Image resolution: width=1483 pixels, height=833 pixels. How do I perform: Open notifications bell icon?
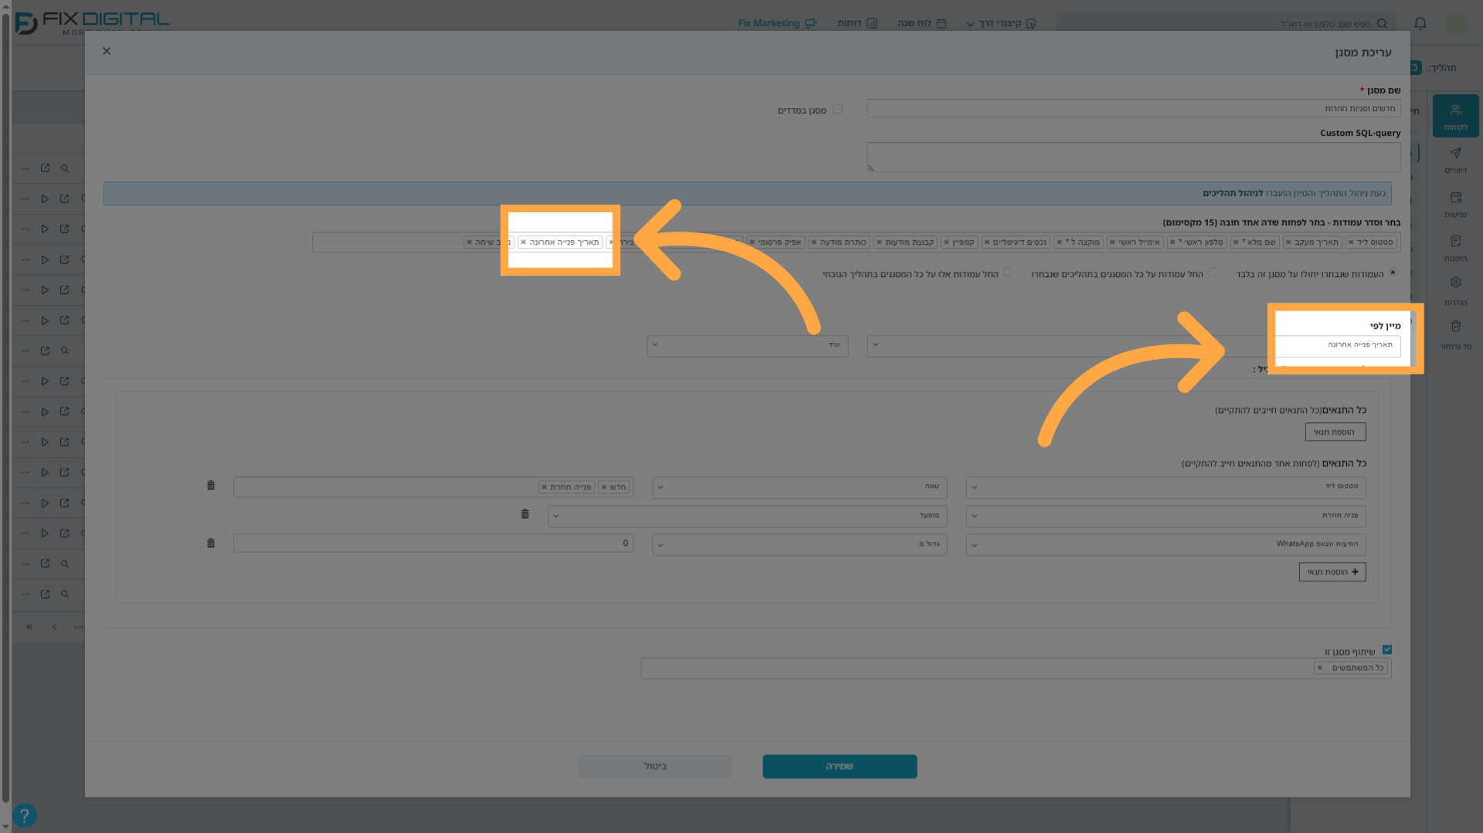1420,23
